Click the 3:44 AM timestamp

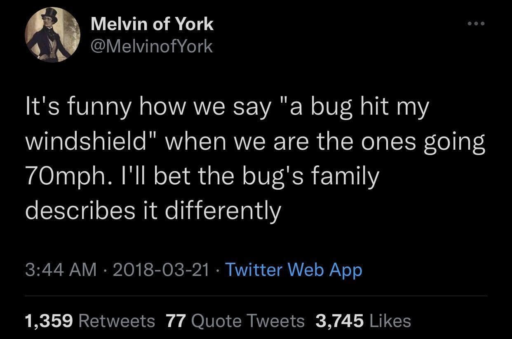tap(61, 270)
